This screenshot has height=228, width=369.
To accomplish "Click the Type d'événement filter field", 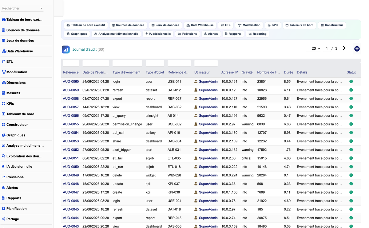I will coord(127,63).
